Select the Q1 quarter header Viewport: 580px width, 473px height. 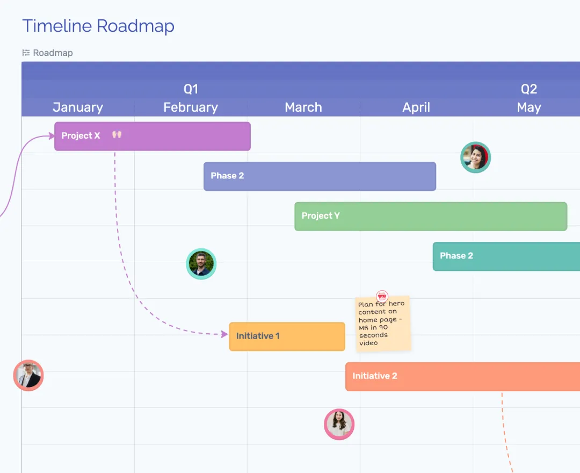(191, 89)
